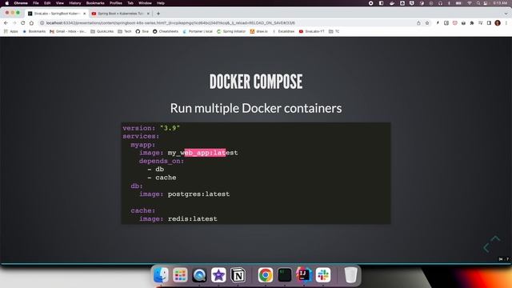Open the Bookmarks menu in menu bar

(x=95, y=3)
